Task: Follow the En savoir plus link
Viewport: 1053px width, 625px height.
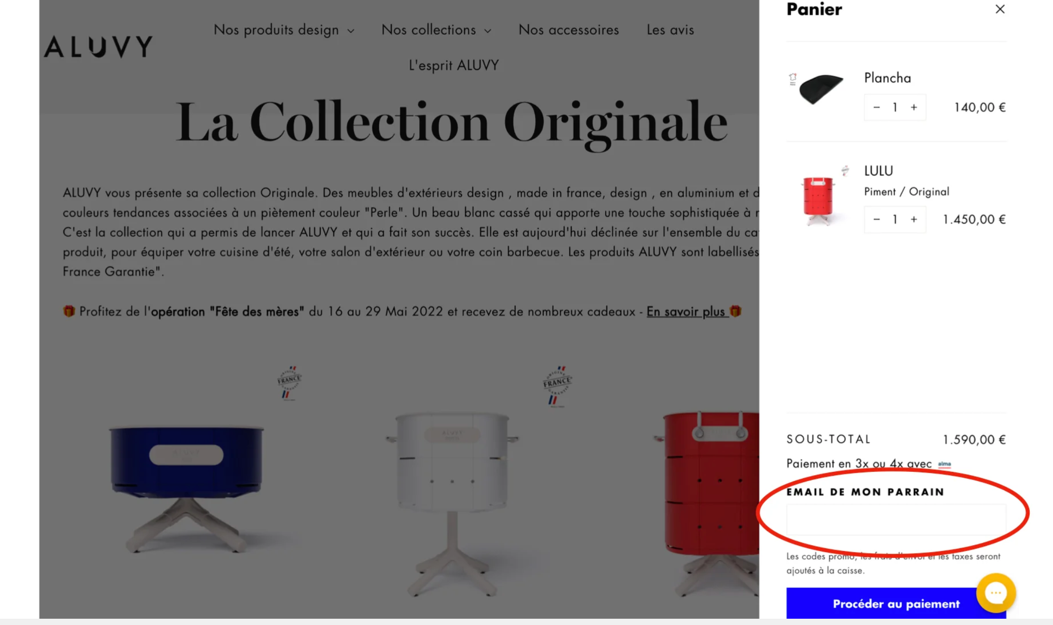Action: (x=686, y=312)
